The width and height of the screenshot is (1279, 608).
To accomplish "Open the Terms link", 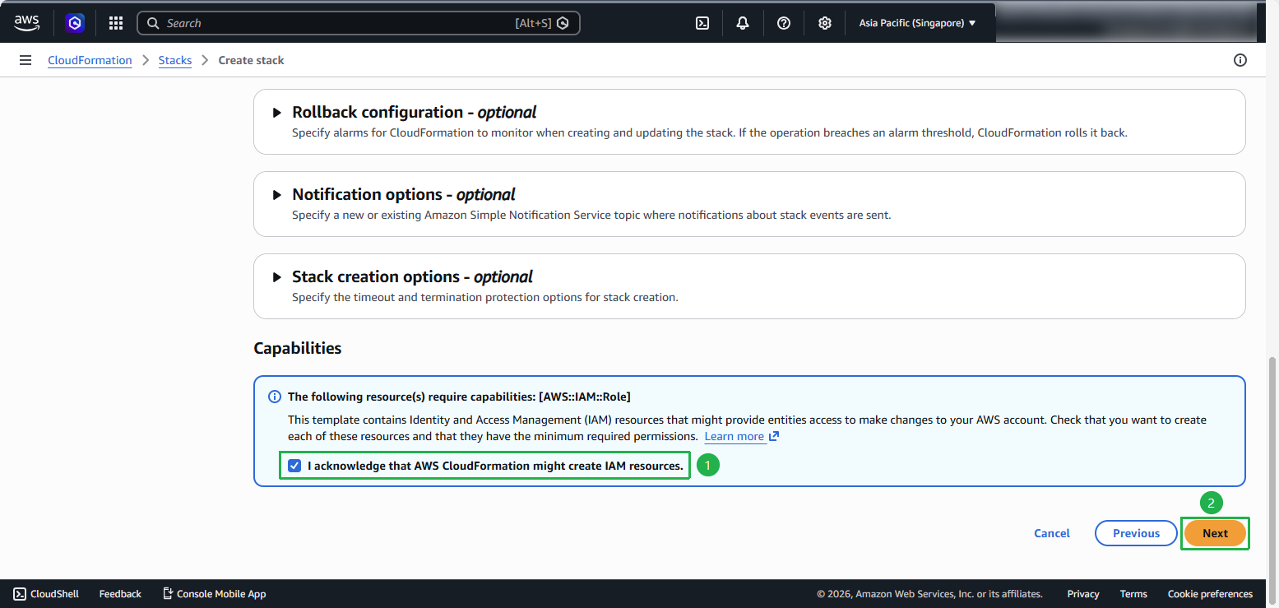I will coord(1133,593).
